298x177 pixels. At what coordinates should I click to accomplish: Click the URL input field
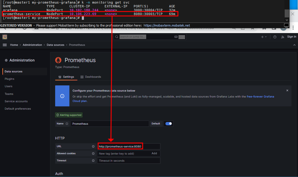(129, 146)
